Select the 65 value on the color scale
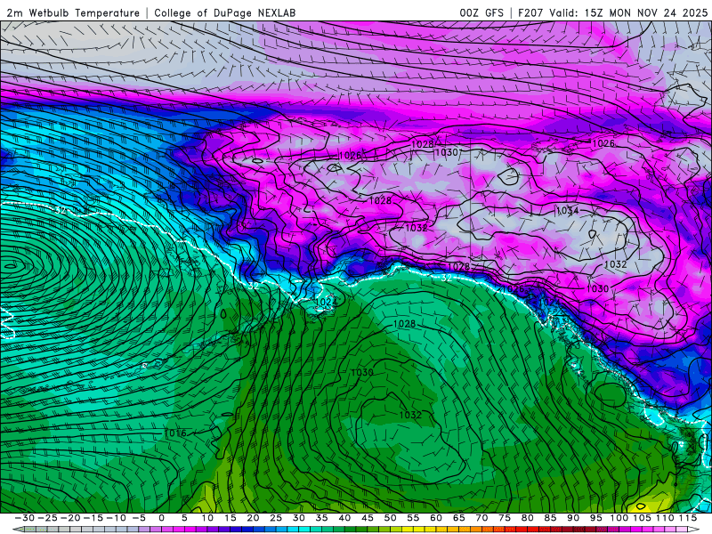Viewport: 712px width, 534px height. pyautogui.click(x=458, y=518)
